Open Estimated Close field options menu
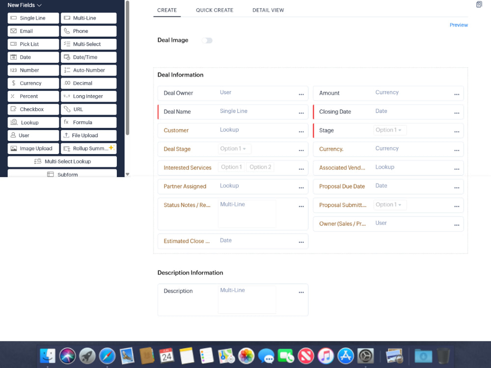491x368 pixels. coord(301,242)
